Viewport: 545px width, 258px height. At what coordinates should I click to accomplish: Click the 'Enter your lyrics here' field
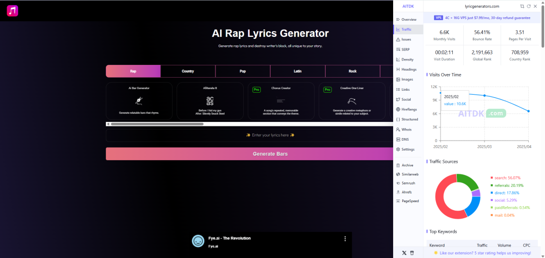[250, 136]
